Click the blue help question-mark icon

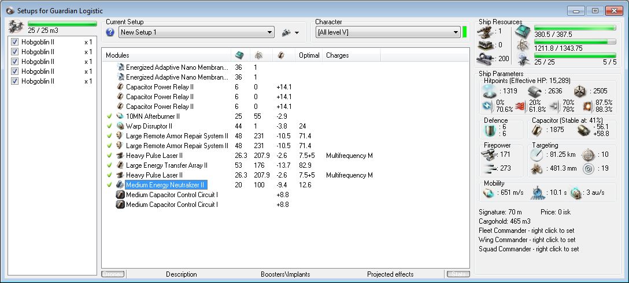110,32
